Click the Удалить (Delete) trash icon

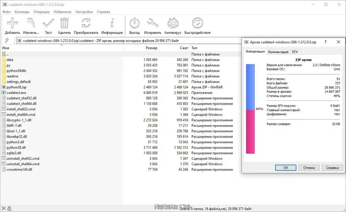pyautogui.click(x=64, y=23)
